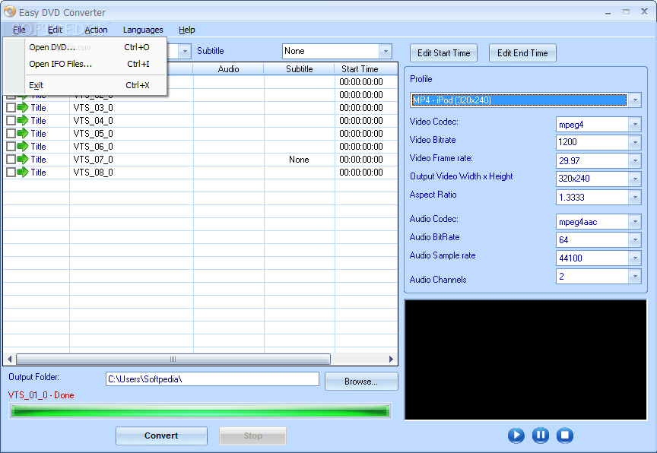
Task: Click green arrow icon of VTS_07_0 row
Action: tap(23, 160)
